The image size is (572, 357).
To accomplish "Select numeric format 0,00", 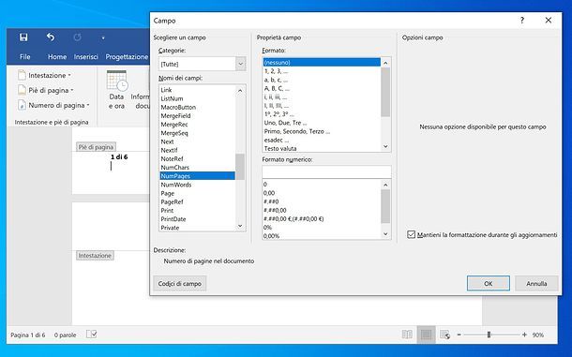I will pyautogui.click(x=322, y=193).
